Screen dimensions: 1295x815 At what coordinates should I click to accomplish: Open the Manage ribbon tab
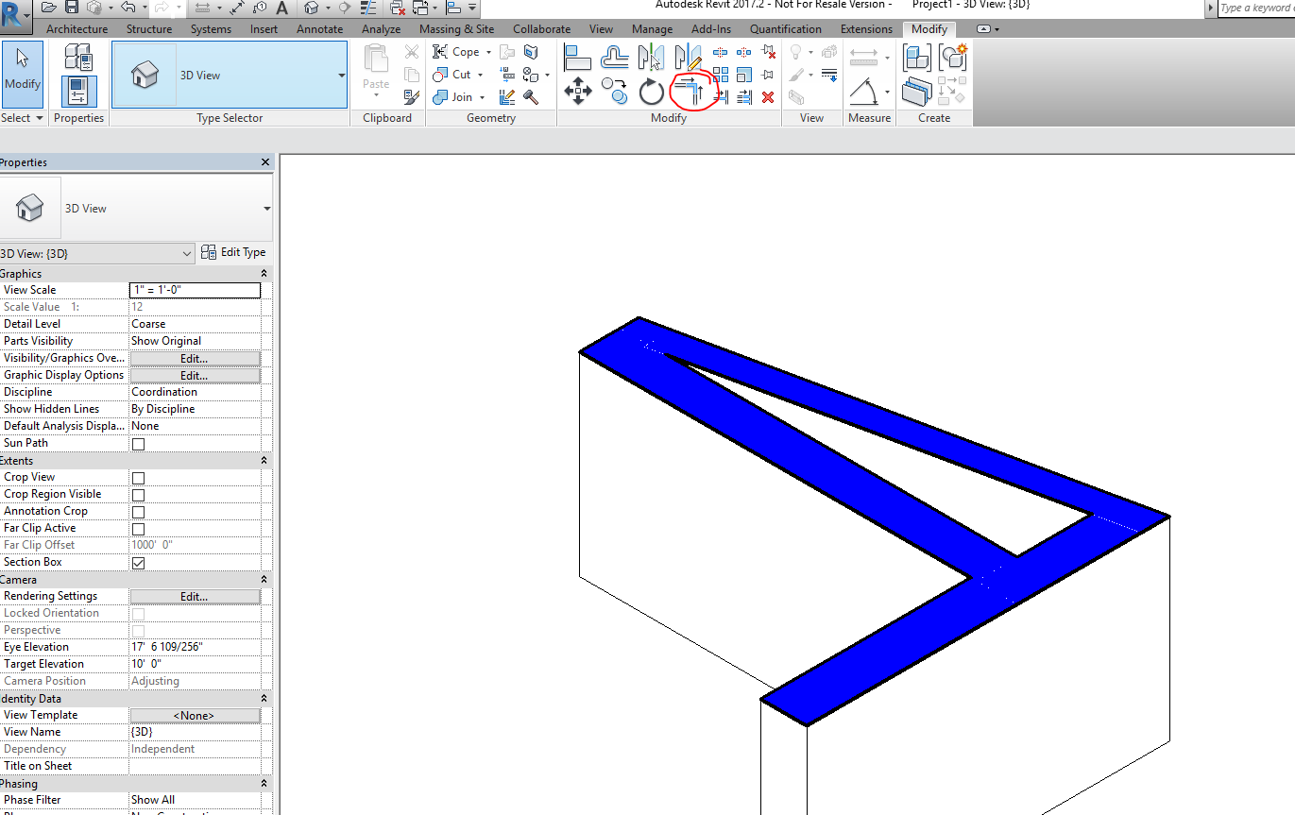(652, 28)
